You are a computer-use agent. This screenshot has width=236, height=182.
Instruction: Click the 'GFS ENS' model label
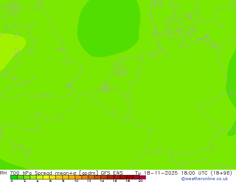(112, 173)
